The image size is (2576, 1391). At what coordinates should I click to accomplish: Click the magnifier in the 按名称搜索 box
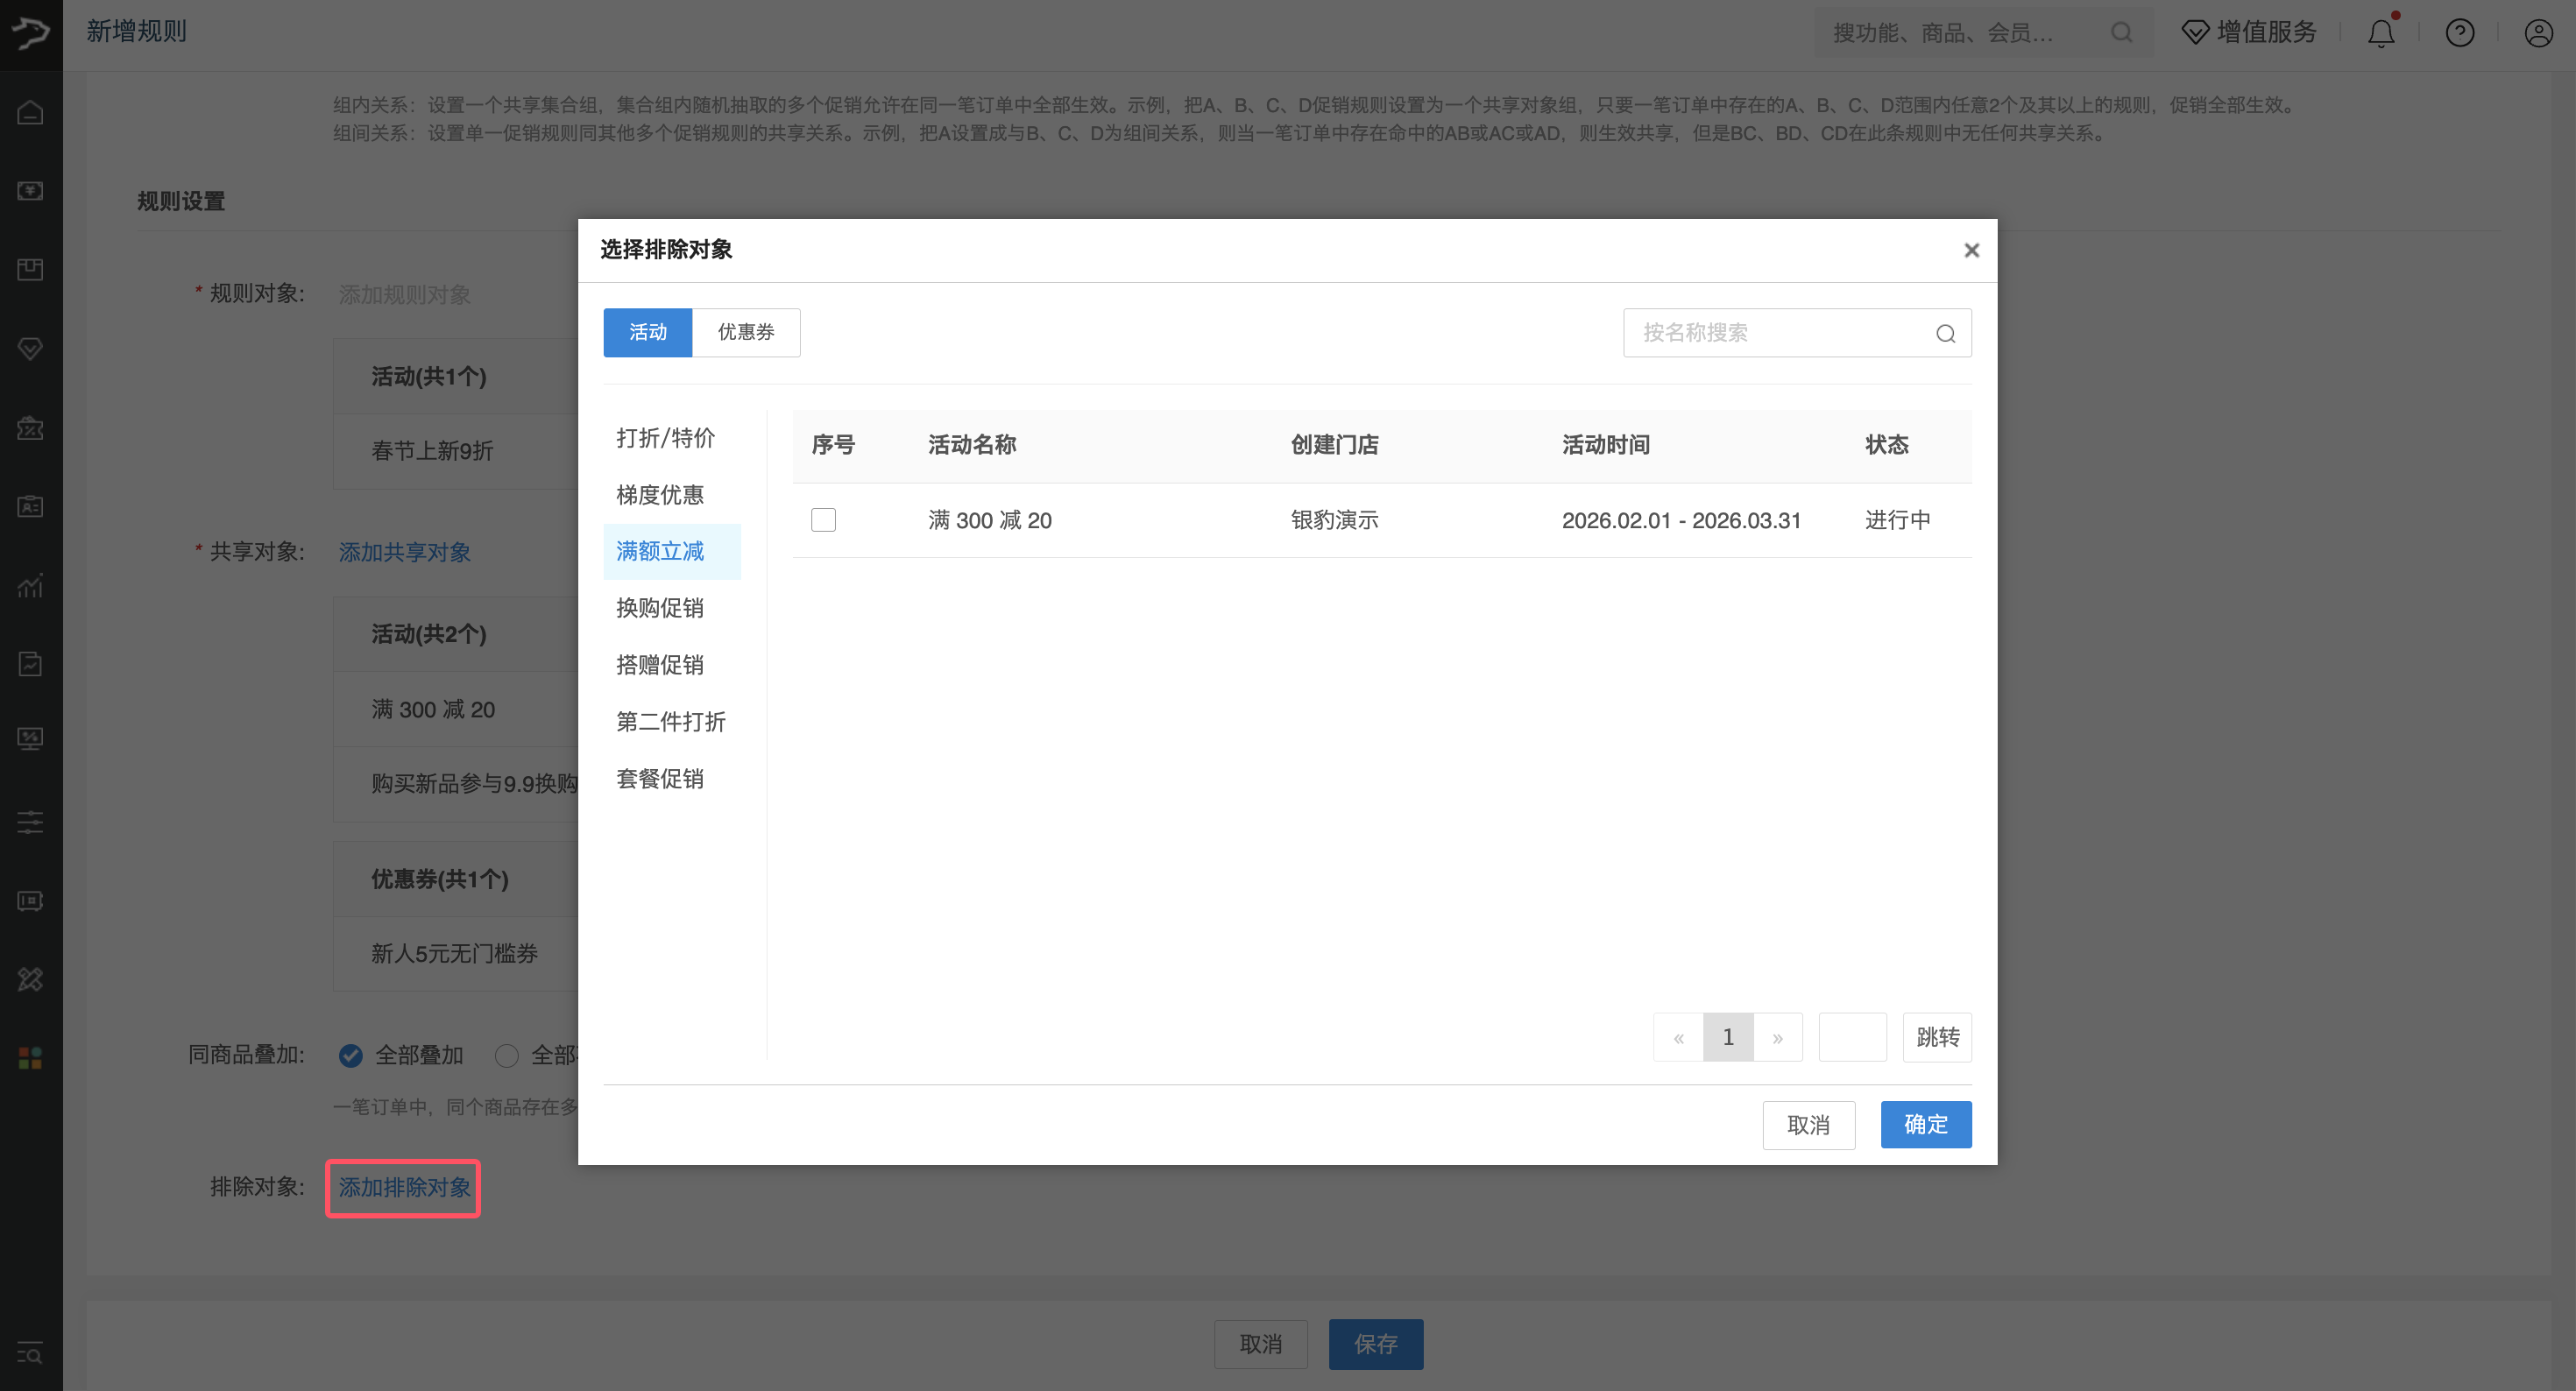pos(1945,333)
